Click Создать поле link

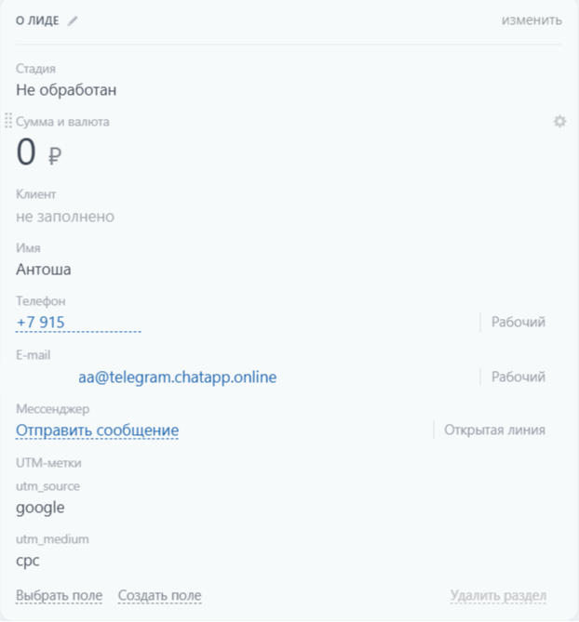(x=159, y=595)
